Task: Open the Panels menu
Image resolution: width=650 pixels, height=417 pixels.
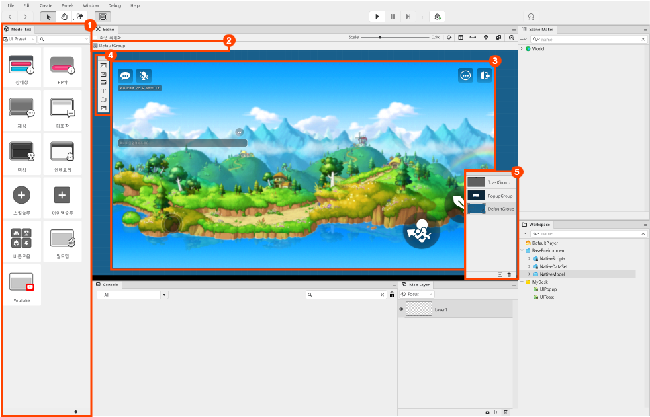Action: pyautogui.click(x=67, y=5)
